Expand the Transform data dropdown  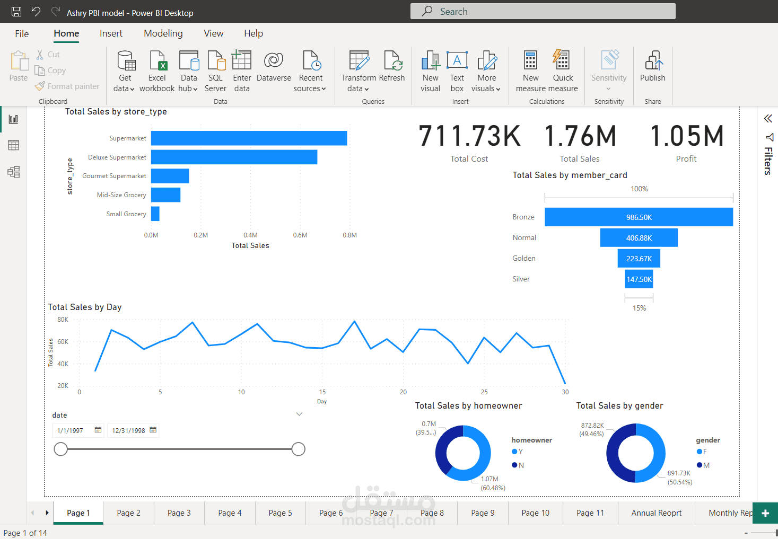(x=366, y=89)
